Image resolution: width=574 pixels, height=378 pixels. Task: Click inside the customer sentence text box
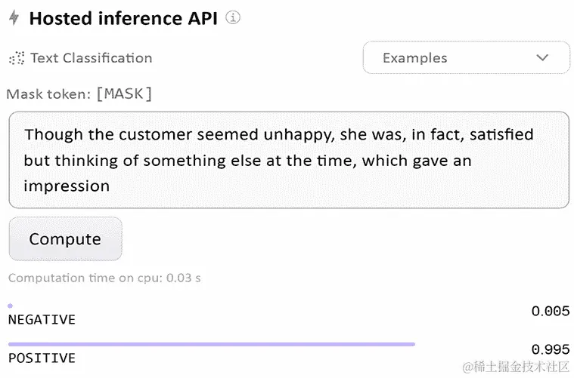point(288,160)
